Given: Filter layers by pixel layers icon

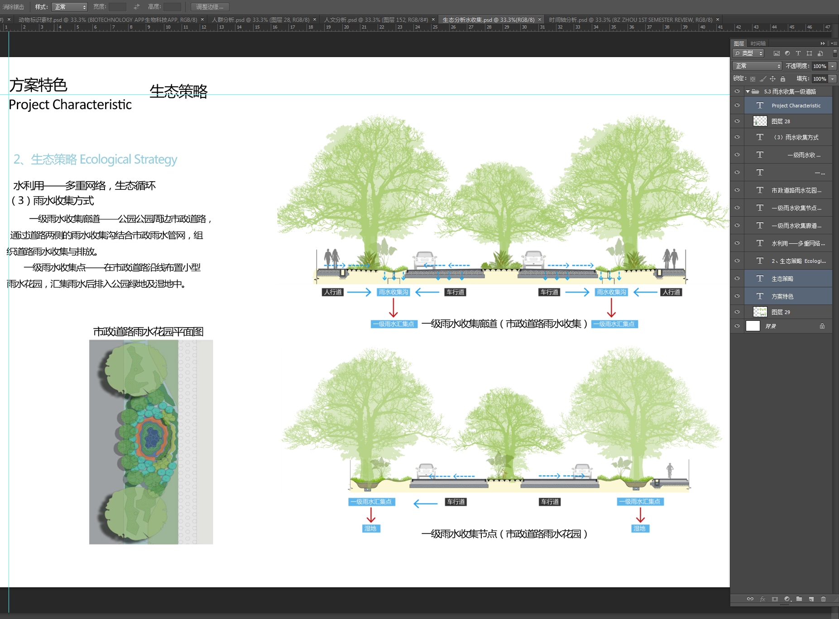Looking at the screenshot, I should pos(777,53).
